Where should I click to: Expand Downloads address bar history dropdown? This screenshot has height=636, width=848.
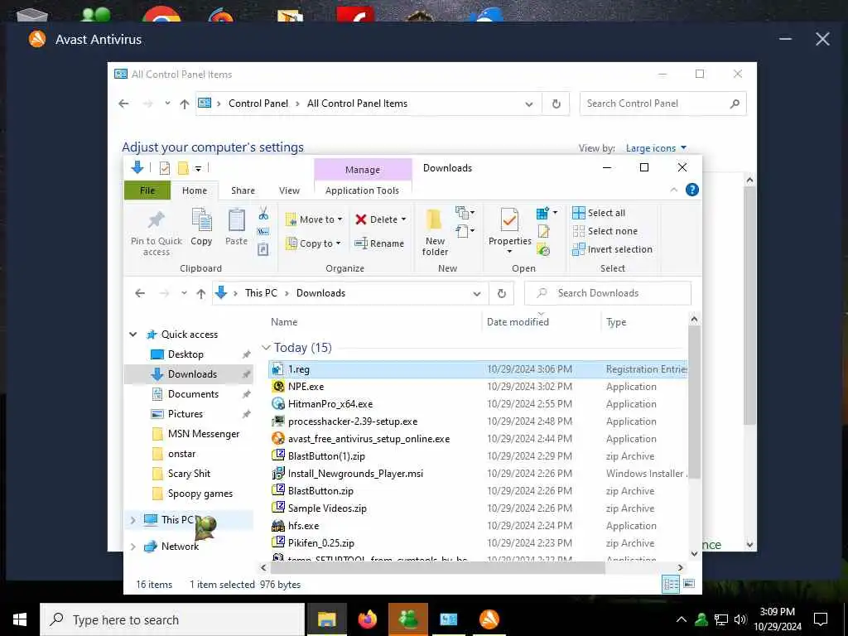click(476, 294)
